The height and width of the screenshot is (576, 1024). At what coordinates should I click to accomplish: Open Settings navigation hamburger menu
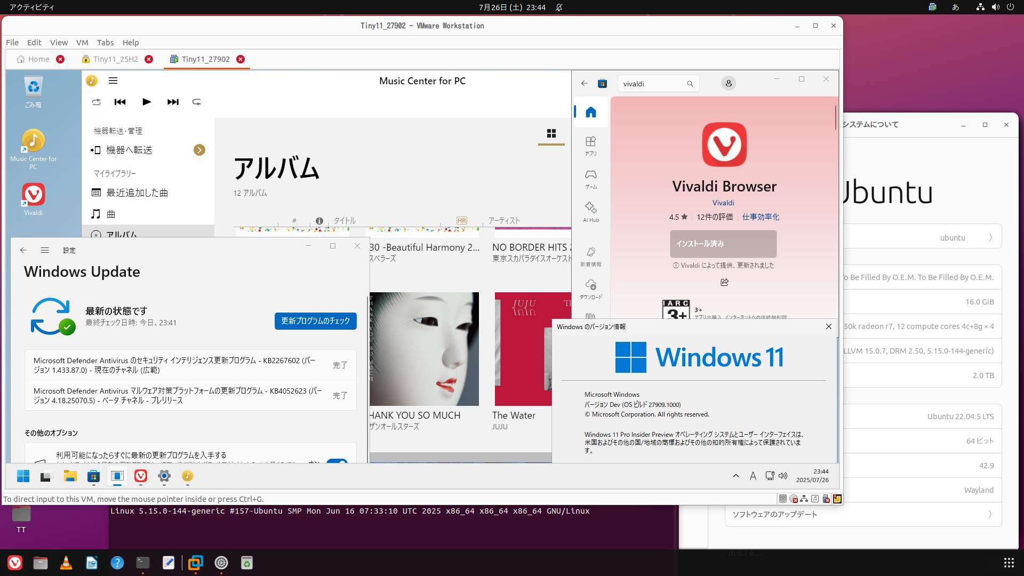(45, 250)
